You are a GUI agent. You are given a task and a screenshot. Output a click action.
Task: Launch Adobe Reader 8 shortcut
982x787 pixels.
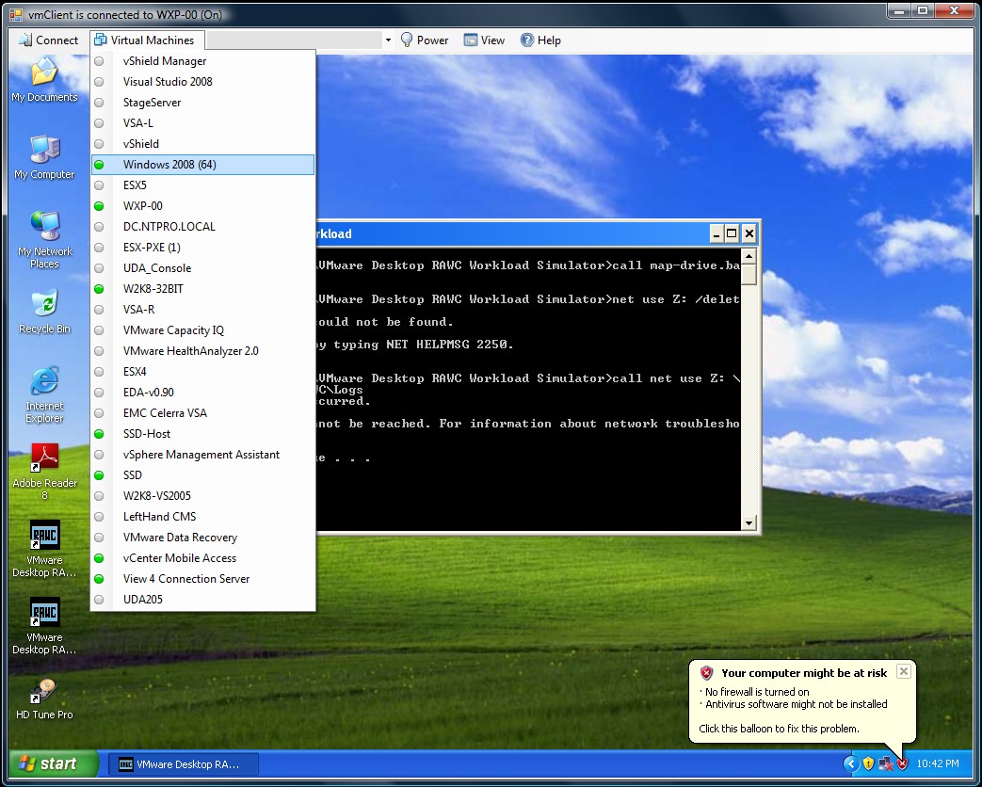[x=44, y=472]
